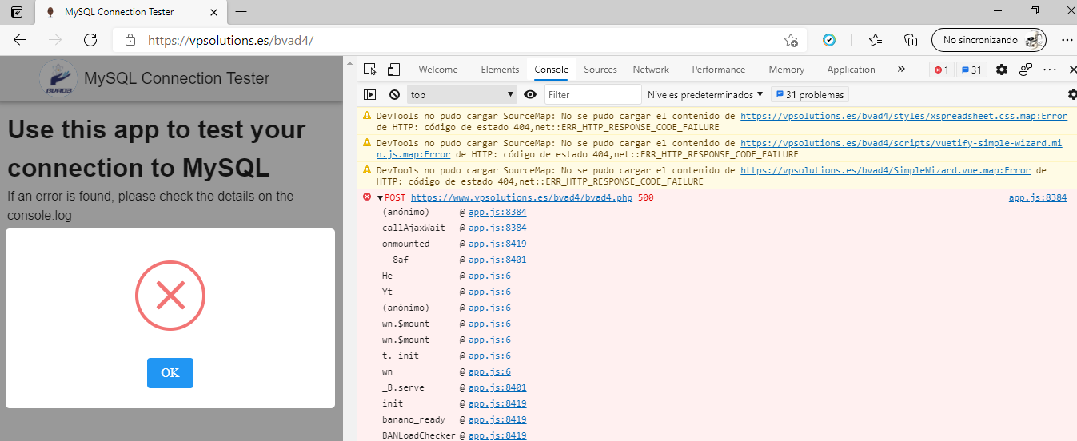Click the red error icon beside POST

[x=367, y=197]
